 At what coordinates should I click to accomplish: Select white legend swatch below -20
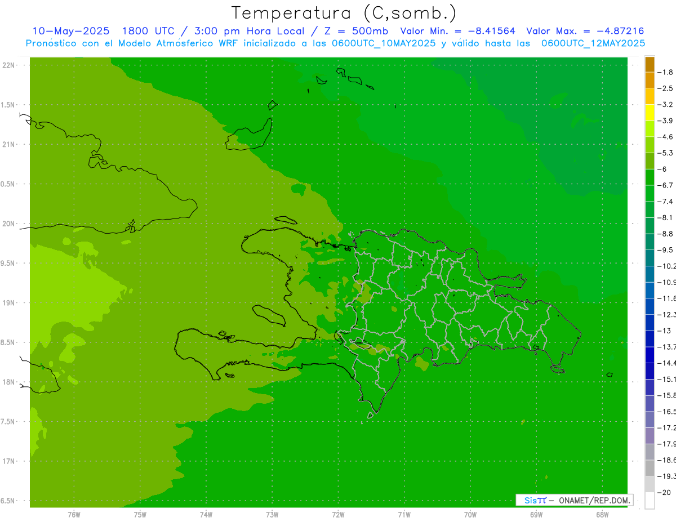tap(650, 501)
